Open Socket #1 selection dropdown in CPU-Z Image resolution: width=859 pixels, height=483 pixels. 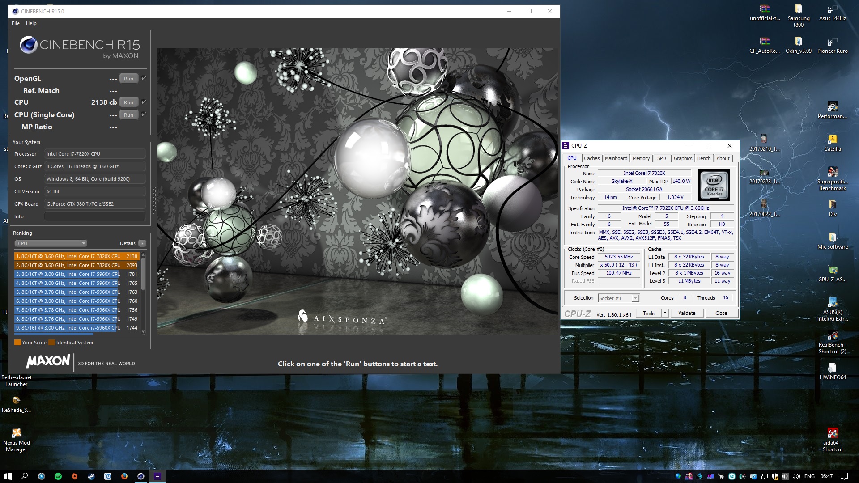618,298
